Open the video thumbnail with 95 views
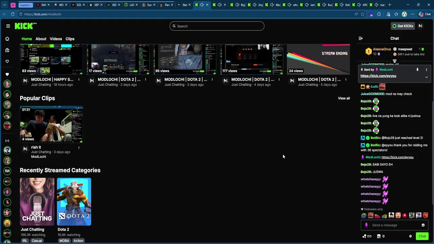This screenshot has height=244, width=434. click(x=185, y=59)
